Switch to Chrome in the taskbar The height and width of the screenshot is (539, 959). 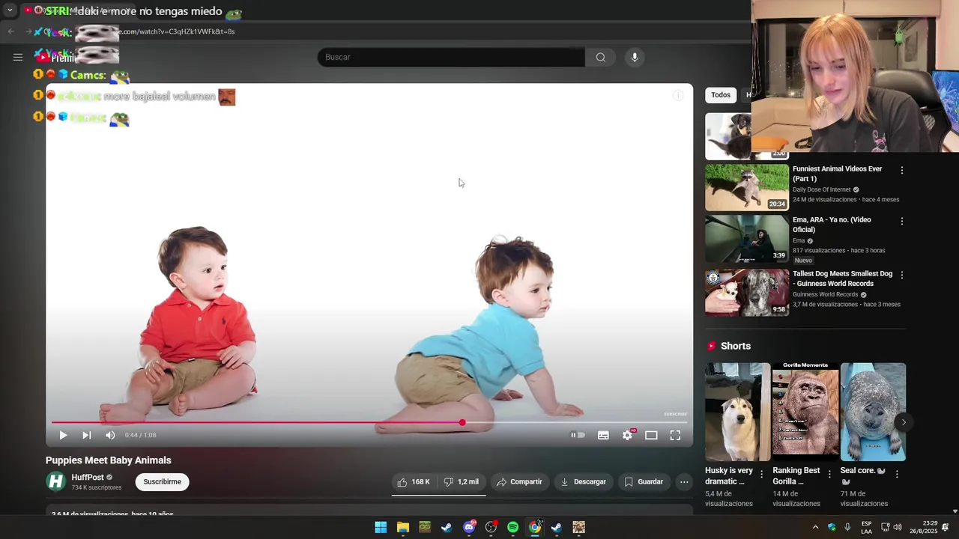(x=535, y=527)
